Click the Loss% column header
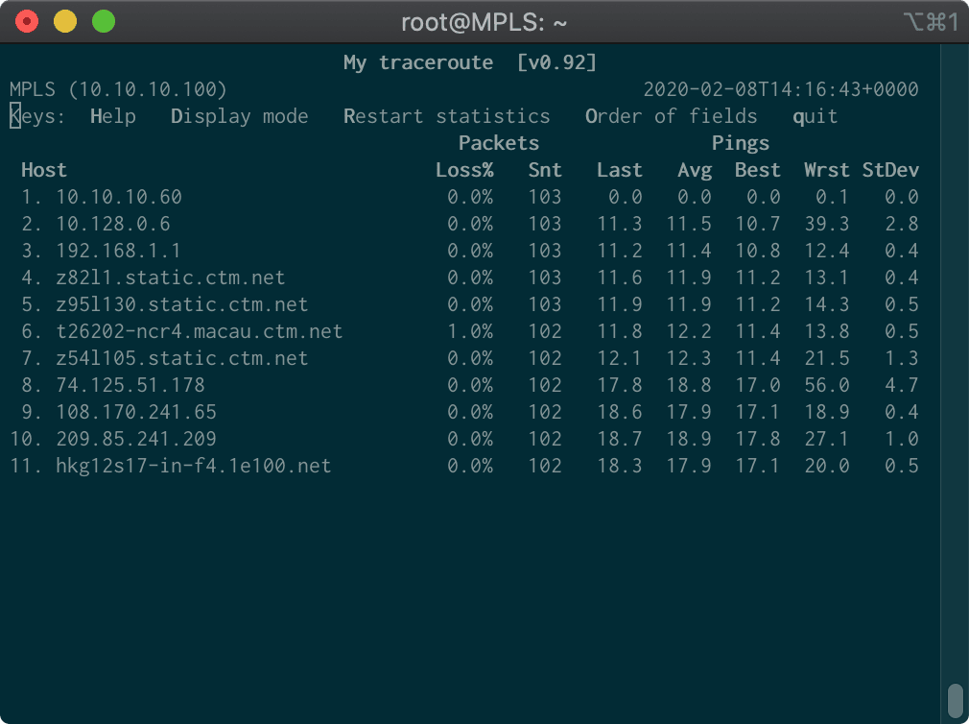Image resolution: width=969 pixels, height=724 pixels. point(463,171)
